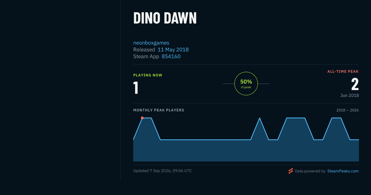Visit the SteamPeaks.com link
Screen dimensions: 371x195
pyautogui.click(x=343, y=171)
